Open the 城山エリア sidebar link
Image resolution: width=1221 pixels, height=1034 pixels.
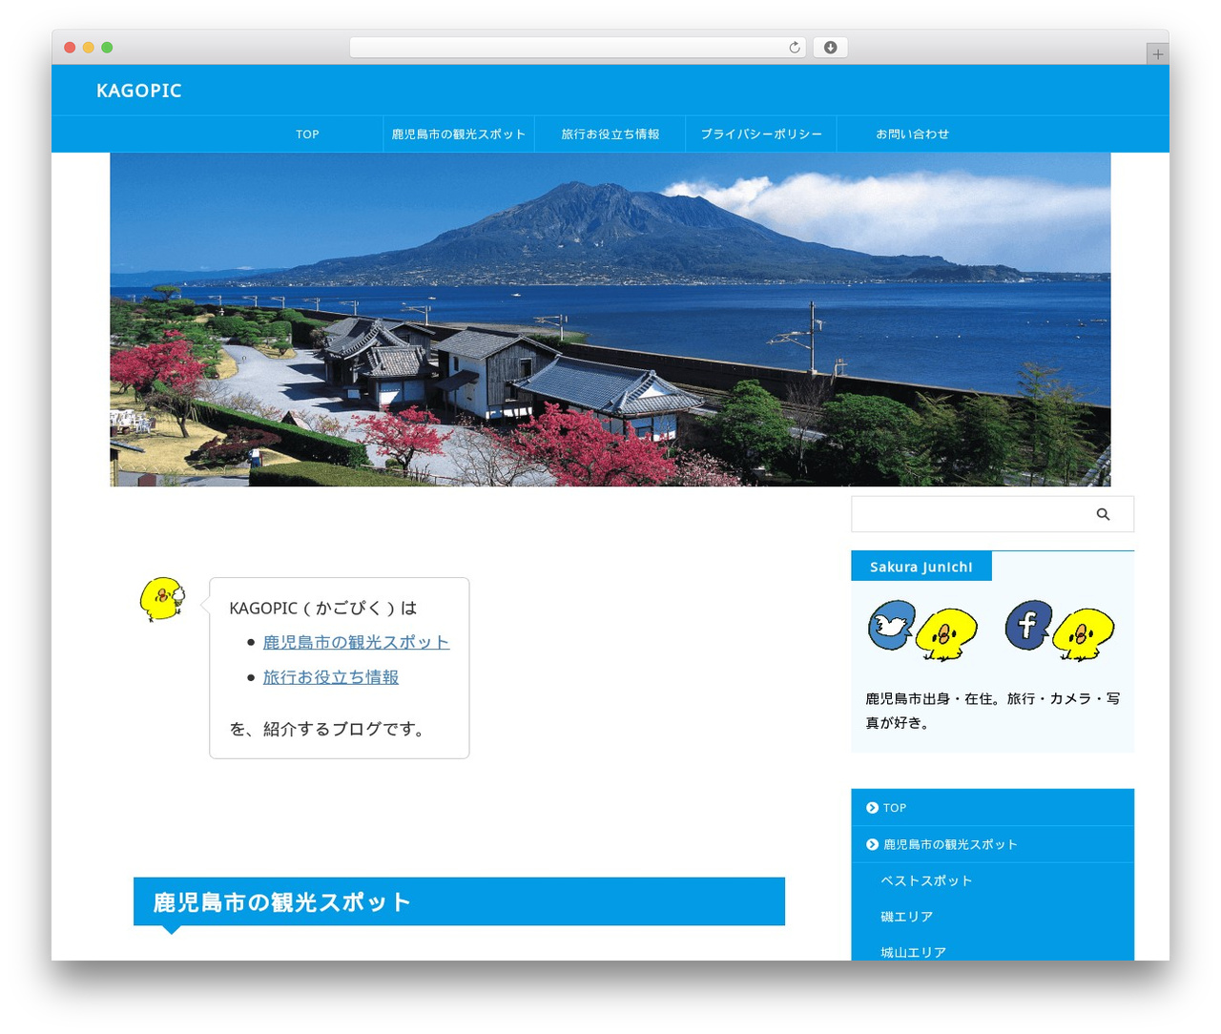(x=914, y=952)
